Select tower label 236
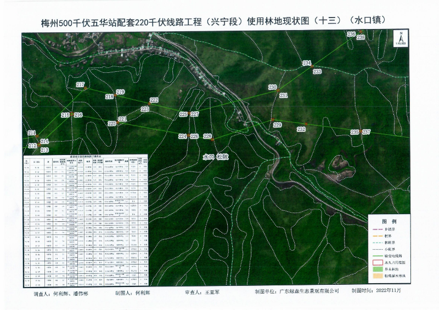 (351, 34)
